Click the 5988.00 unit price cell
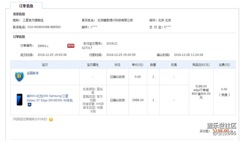This screenshot has height=141, width=240. pos(138,100)
